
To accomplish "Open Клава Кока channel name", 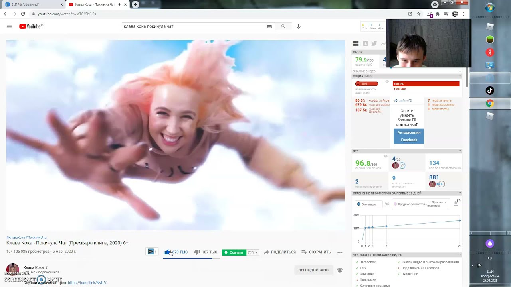I will [34, 267].
